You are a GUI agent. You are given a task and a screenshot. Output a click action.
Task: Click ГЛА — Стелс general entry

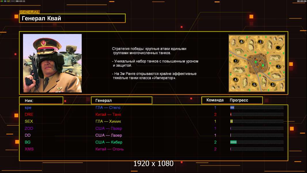point(108,108)
